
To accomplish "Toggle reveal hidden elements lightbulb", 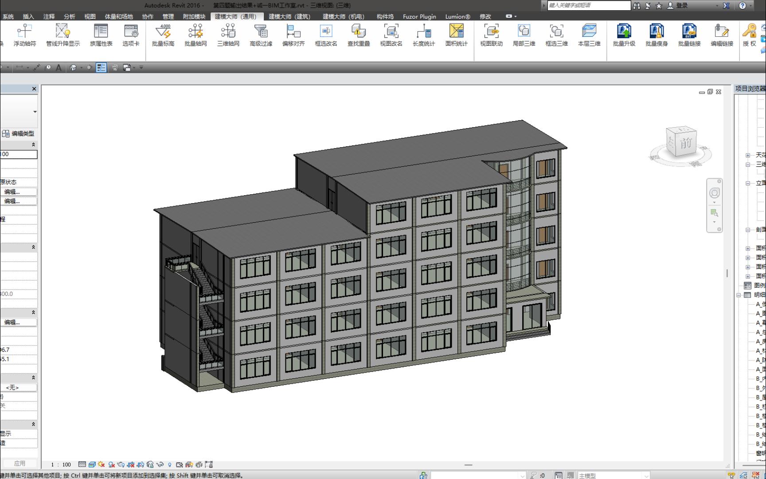I will [169, 464].
